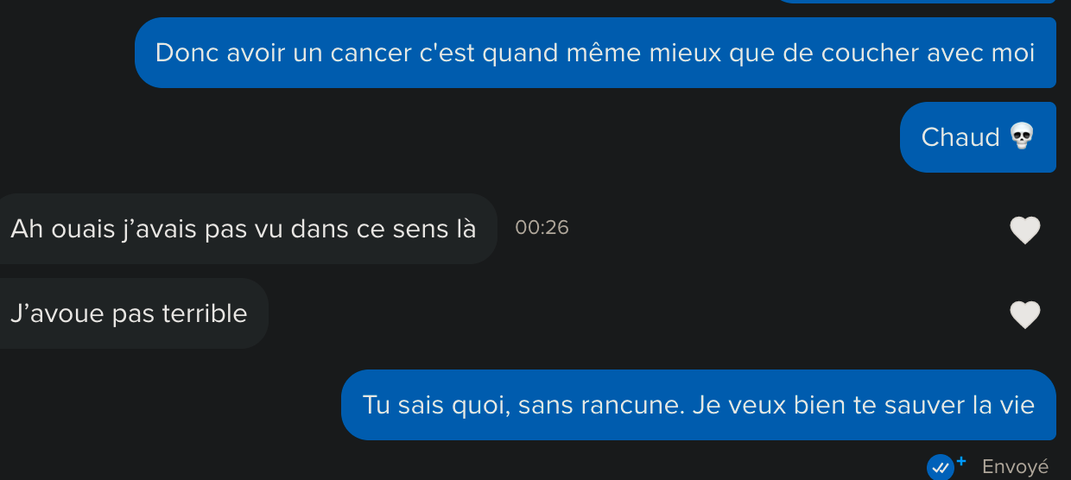Image resolution: width=1071 pixels, height=480 pixels.
Task: Click the partially visible blue bubble at the top
Action: 916,2
